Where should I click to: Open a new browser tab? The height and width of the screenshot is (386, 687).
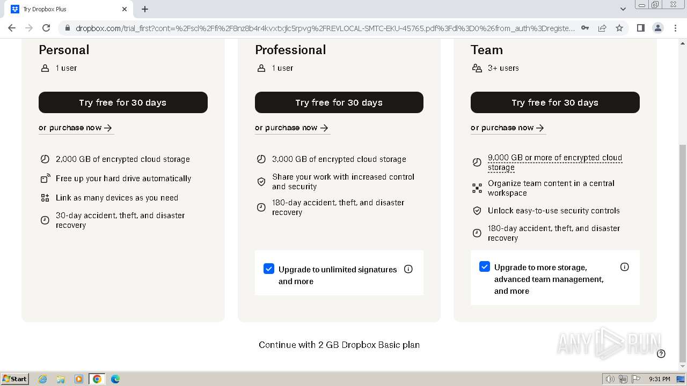coord(145,9)
